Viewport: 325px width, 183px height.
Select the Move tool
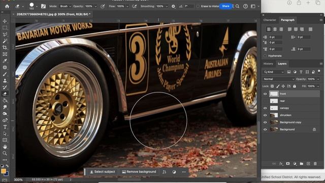5,21
